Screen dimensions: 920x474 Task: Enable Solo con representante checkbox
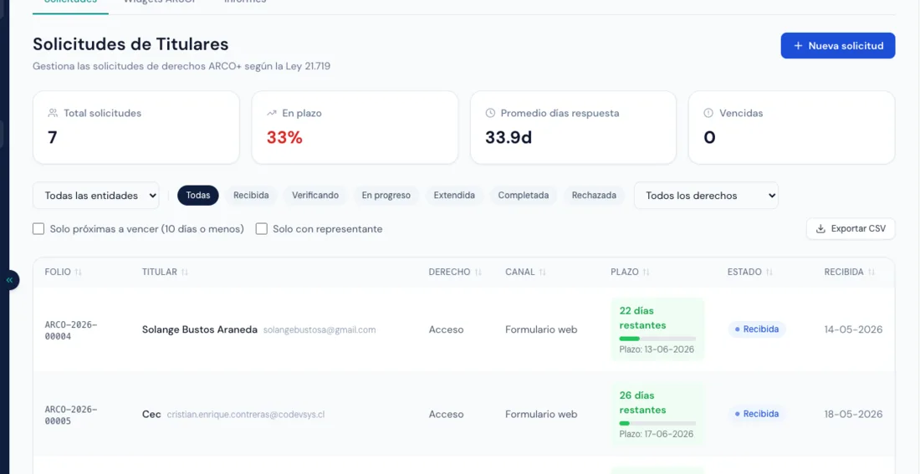pos(262,229)
